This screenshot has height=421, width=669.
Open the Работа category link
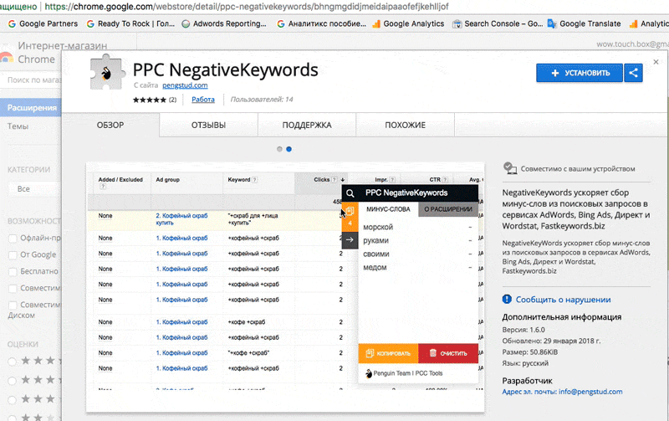203,100
